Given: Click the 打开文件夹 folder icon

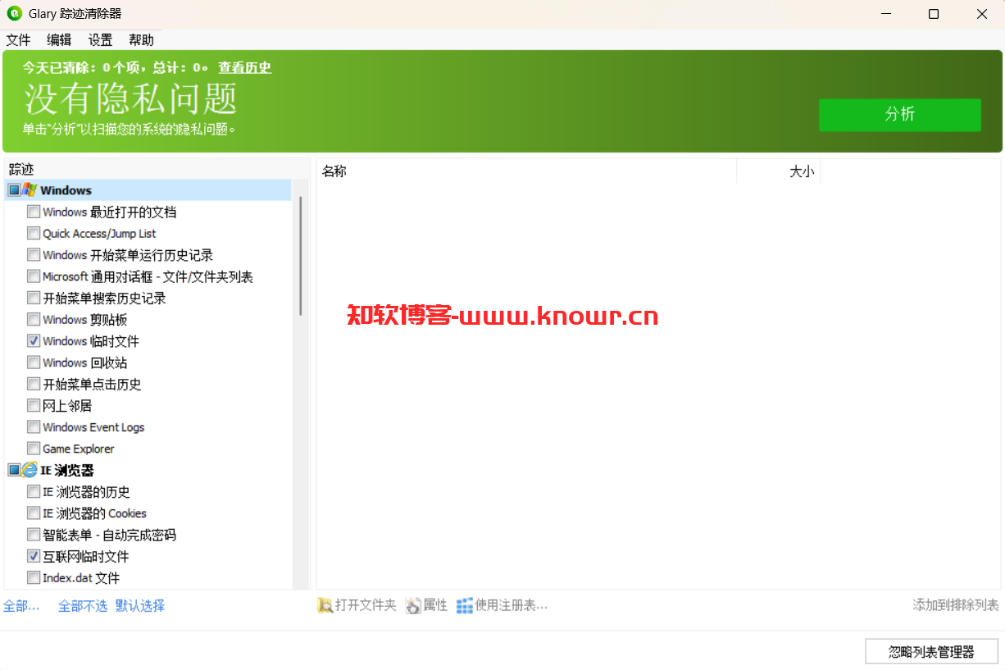Looking at the screenshot, I should (325, 605).
